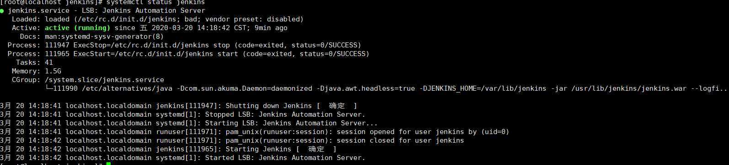
Task: Click the /system.slice/jenkins.service CGroup path
Action: click(x=104, y=80)
